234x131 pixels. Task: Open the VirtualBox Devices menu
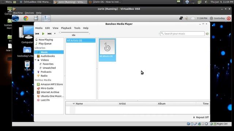click(x=29, y=13)
